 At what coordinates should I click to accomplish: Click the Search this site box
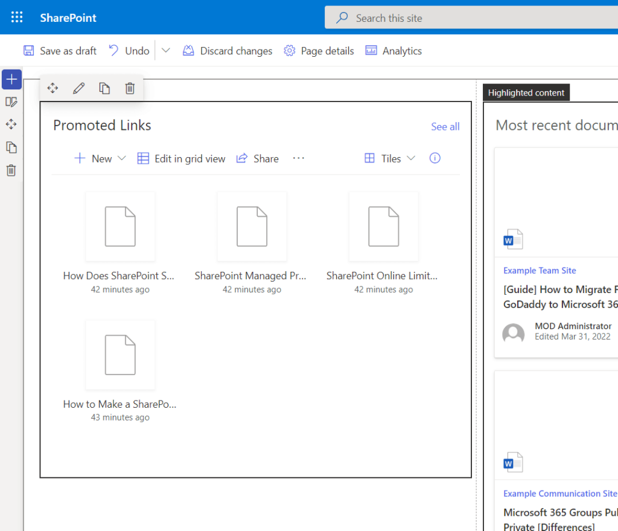pyautogui.click(x=471, y=18)
